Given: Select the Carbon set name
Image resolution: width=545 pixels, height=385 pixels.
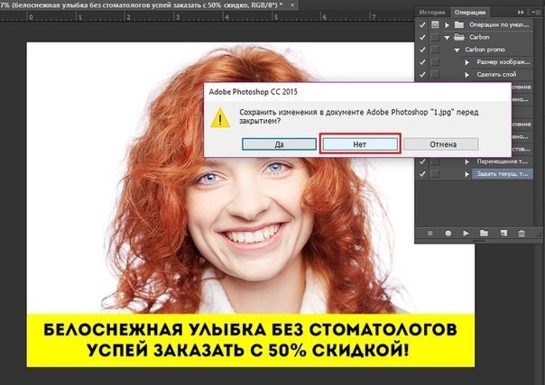Looking at the screenshot, I should (x=479, y=37).
